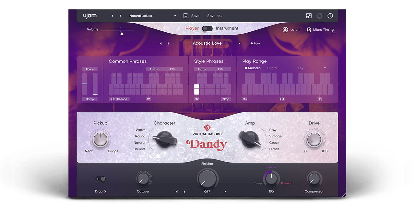415x207 pixels.
Task: Click the C4 key in Play Range
Action: pyautogui.click(x=282, y=90)
